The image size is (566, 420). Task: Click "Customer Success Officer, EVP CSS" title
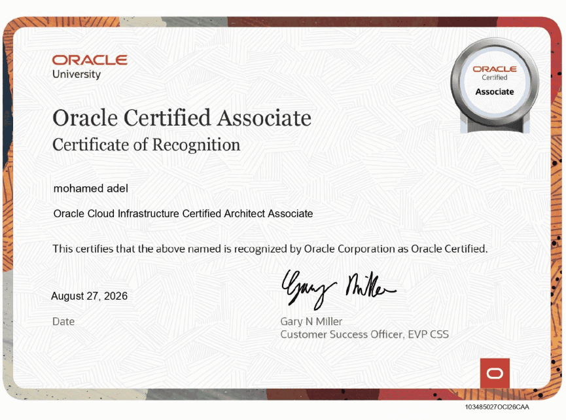(x=364, y=334)
